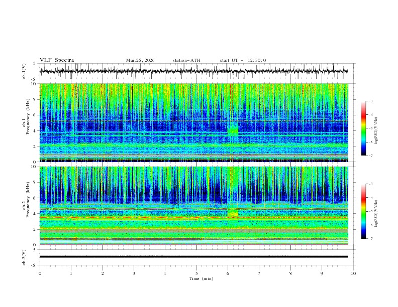Select the date text "Mar.26, 2026"
The width and height of the screenshot is (398, 307).
(140, 60)
